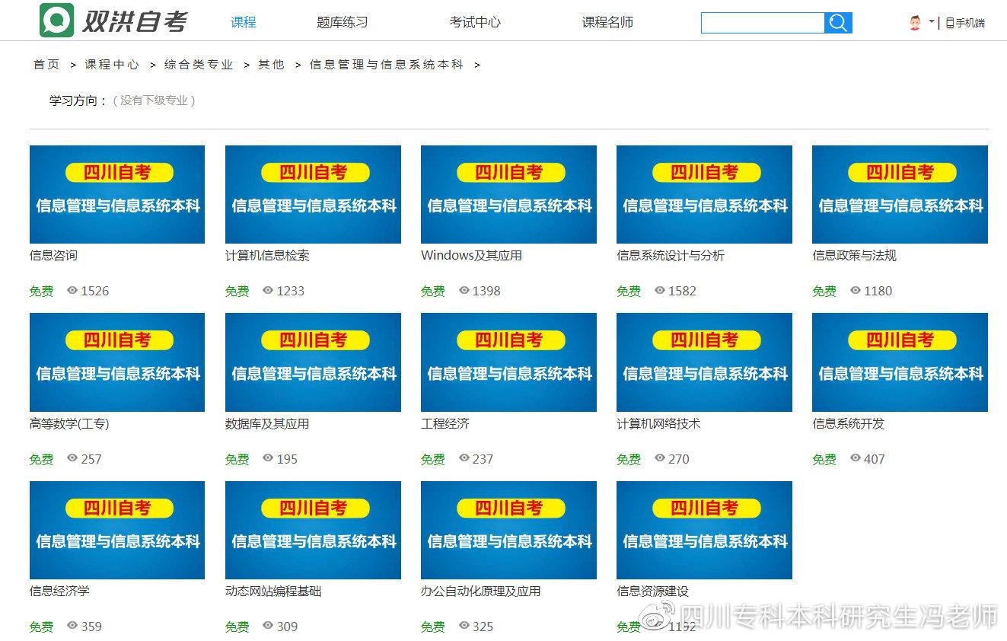Viewport: 1007px width, 641px height.
Task: Click the 信息资源建设 course title
Action: [x=652, y=592]
